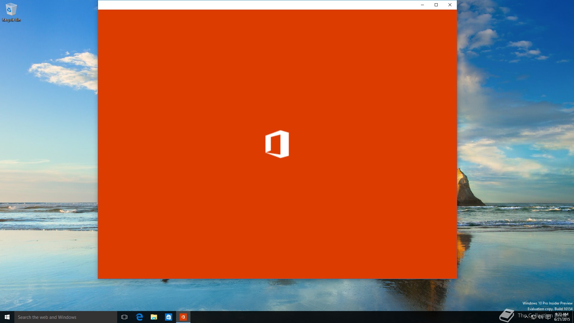Image resolution: width=574 pixels, height=323 pixels.
Task: Select the Office app taskbar button
Action: [183, 317]
